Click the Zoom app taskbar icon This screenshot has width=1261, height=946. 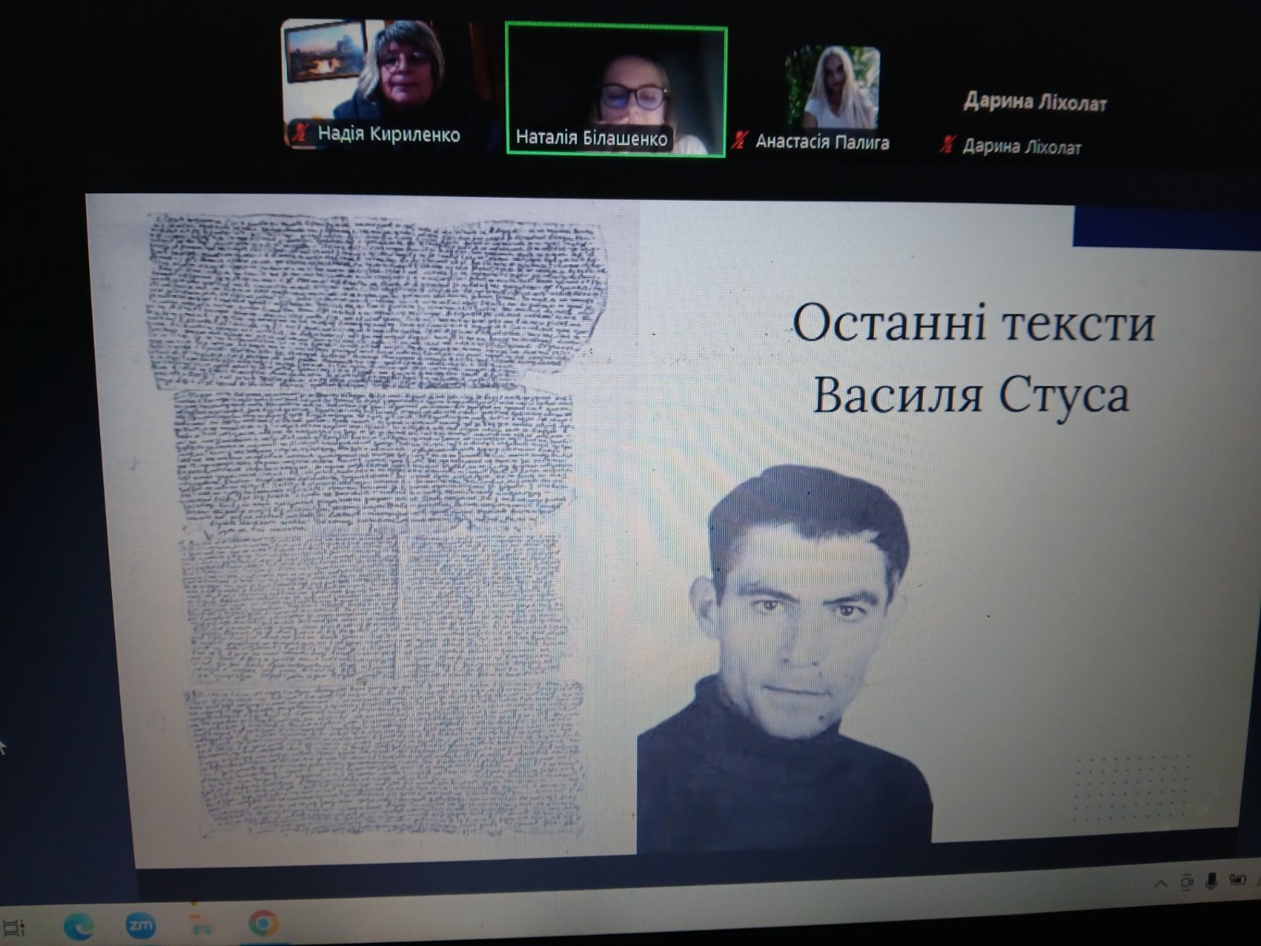(x=142, y=926)
